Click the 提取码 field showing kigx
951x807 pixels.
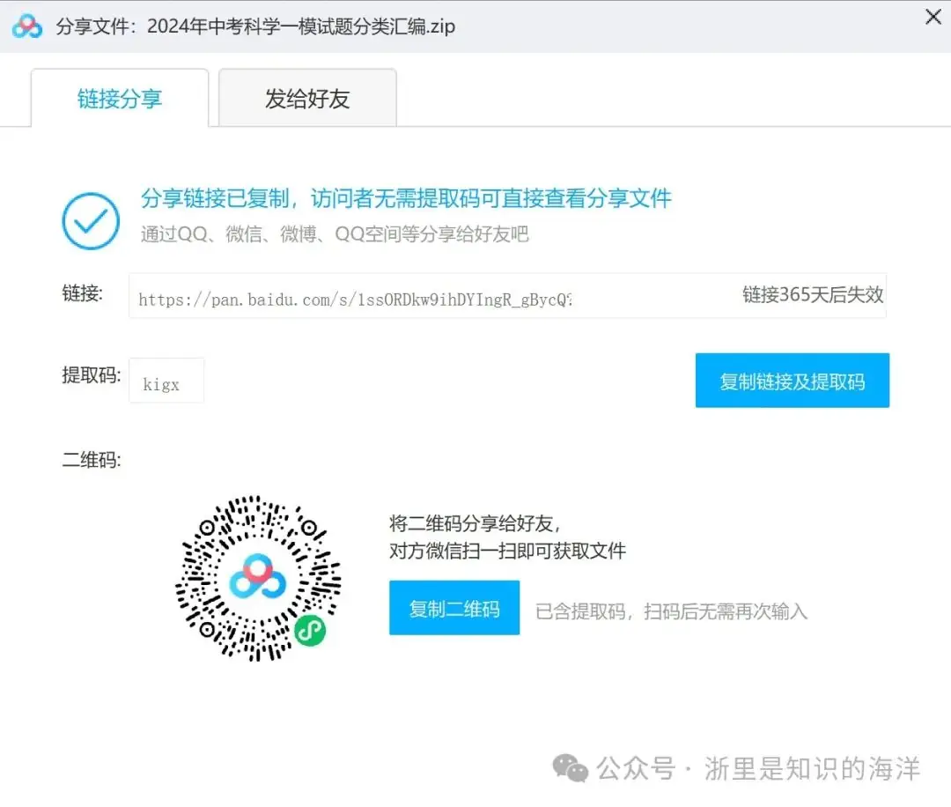[x=166, y=381]
